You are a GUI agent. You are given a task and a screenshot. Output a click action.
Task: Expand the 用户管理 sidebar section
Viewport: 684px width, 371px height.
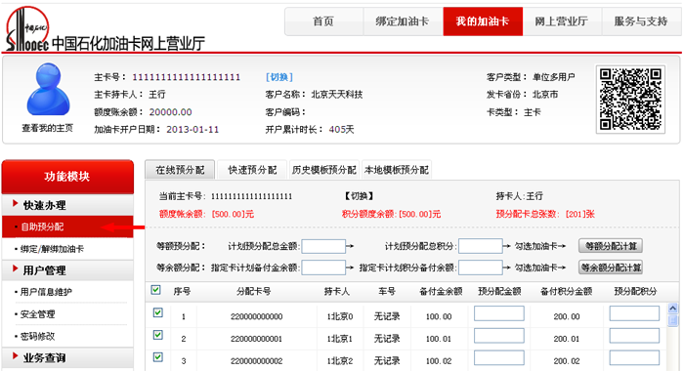click(67, 270)
